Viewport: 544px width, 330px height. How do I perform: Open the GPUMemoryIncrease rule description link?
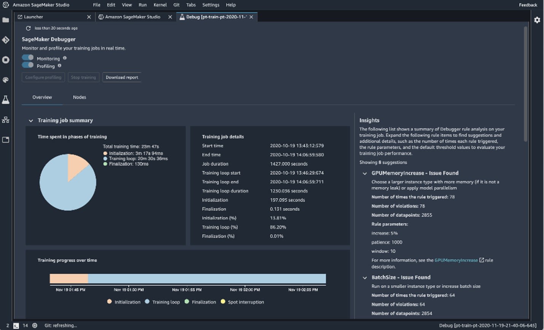pos(456,260)
